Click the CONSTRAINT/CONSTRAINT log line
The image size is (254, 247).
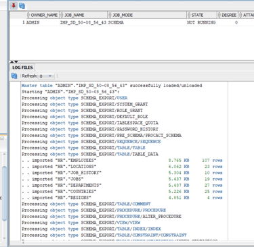[x=104, y=235]
